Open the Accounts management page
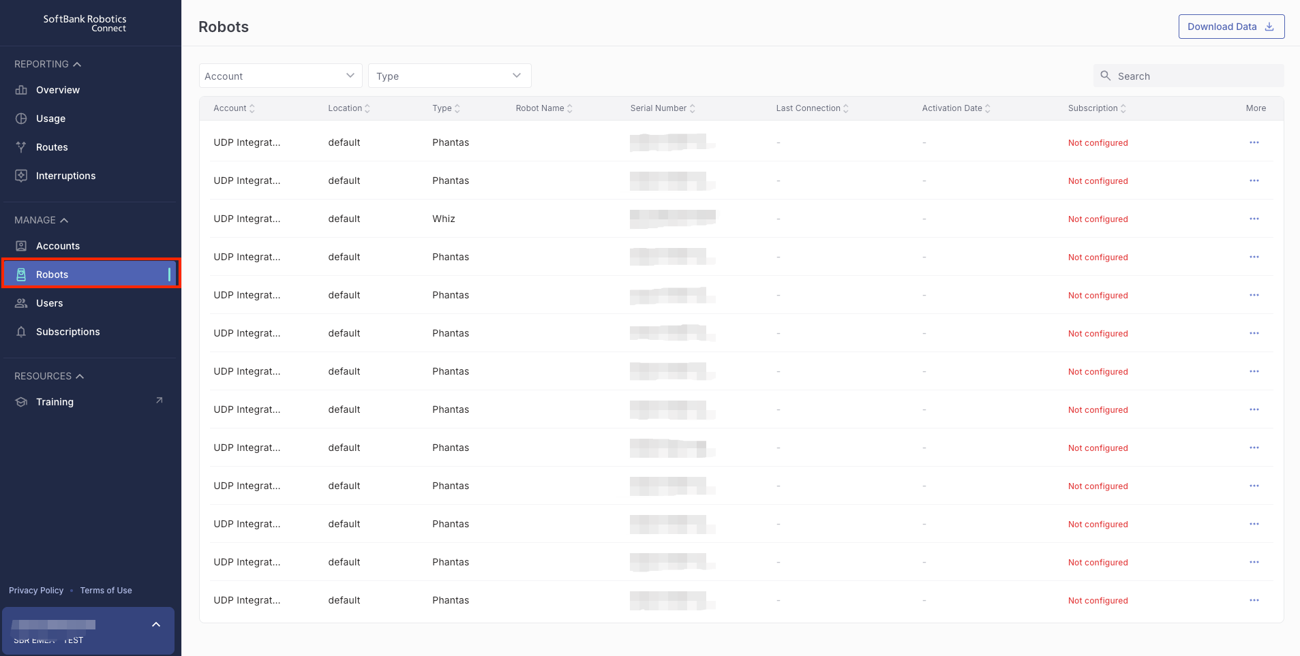Screen dimensions: 1300x656 pyautogui.click(x=58, y=246)
